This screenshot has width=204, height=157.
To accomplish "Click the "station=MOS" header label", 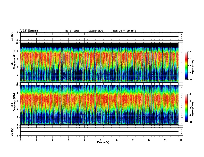I will click(96, 31).
